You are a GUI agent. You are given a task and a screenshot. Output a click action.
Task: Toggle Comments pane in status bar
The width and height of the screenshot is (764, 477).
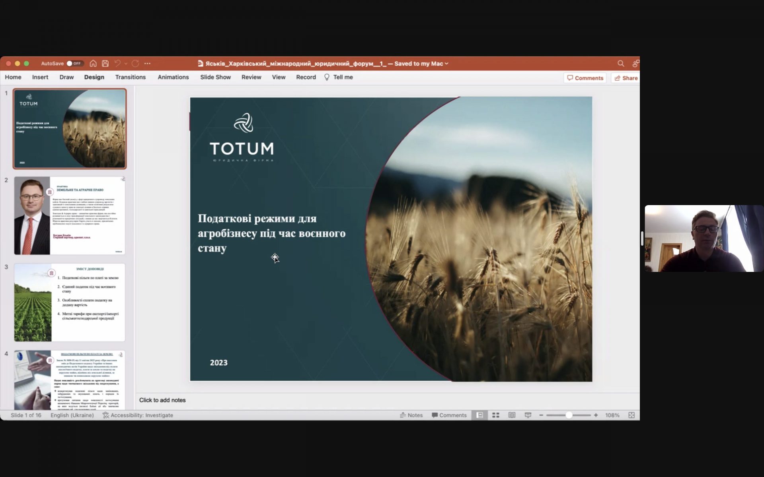tap(449, 415)
